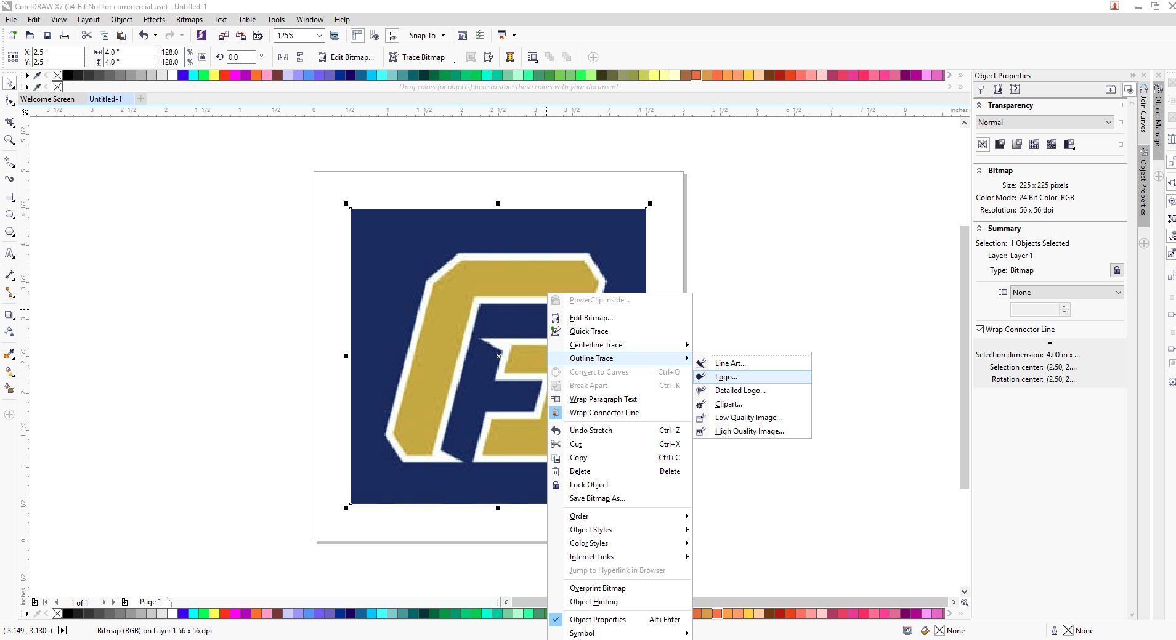This screenshot has height=640, width=1176.
Task: Select the Crop tool in toolbox
Action: [x=10, y=123]
